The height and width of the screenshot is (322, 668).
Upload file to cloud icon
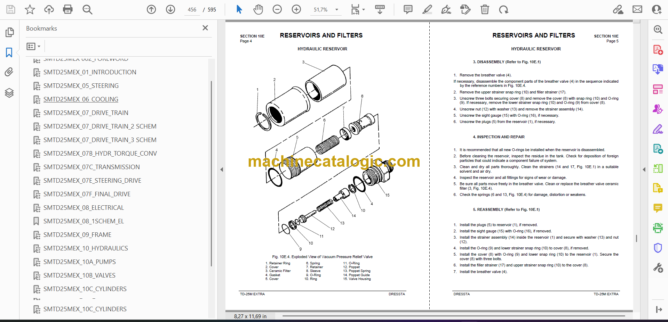tap(49, 9)
